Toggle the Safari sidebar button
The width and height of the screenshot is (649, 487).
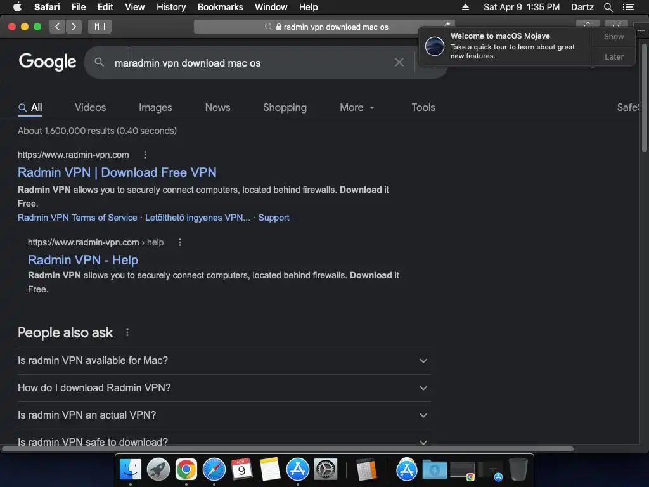point(100,27)
